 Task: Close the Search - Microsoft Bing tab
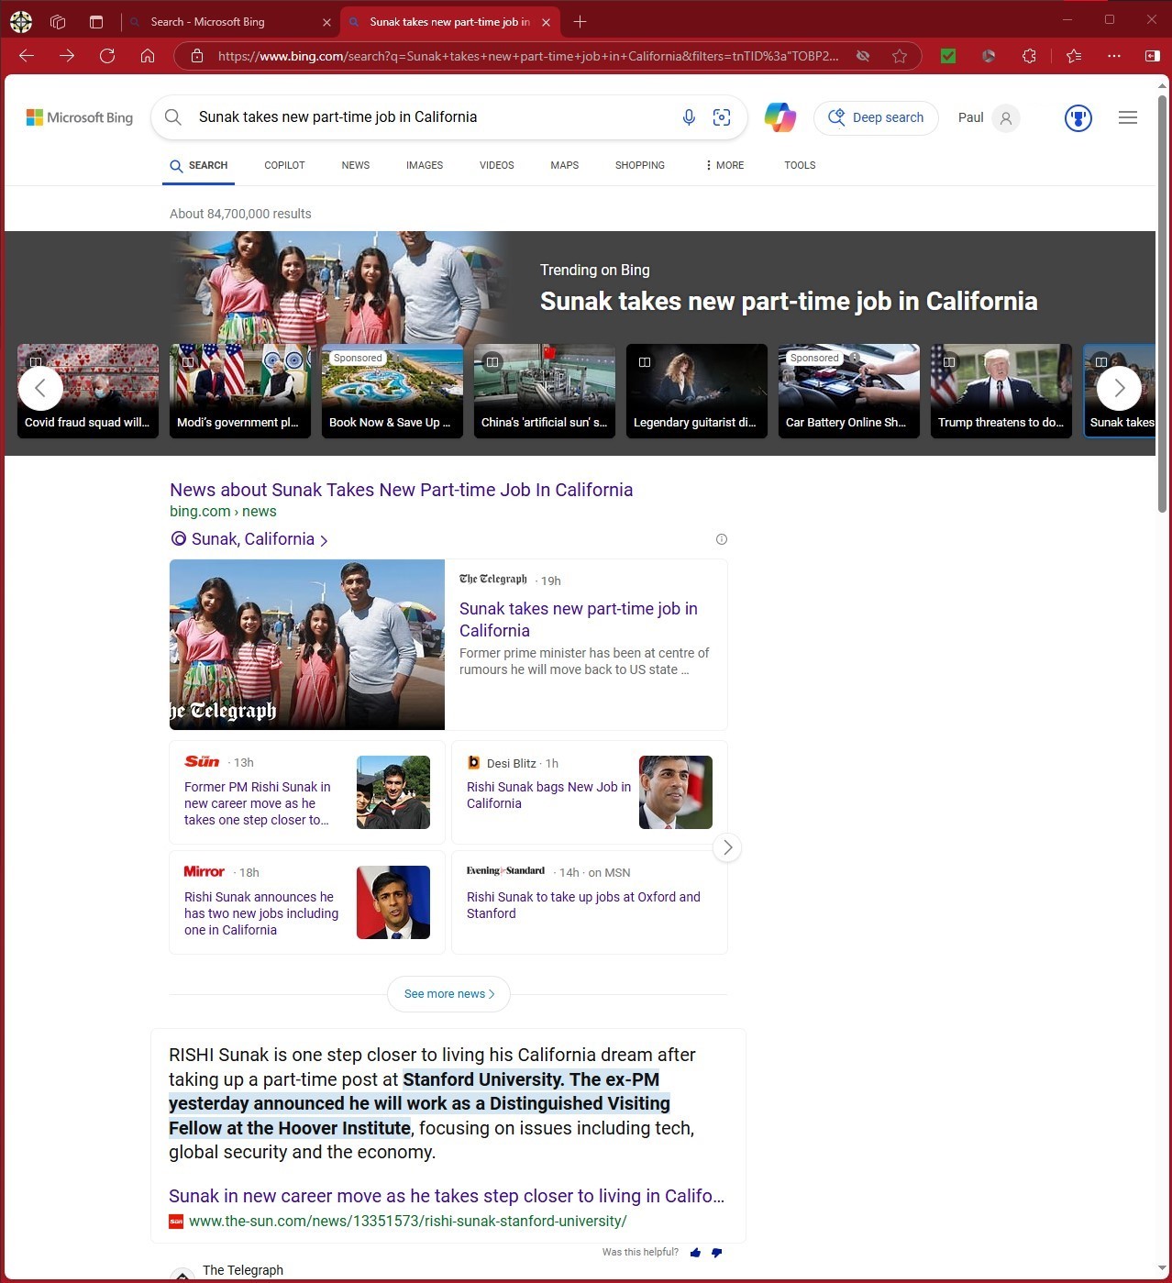[x=327, y=22]
